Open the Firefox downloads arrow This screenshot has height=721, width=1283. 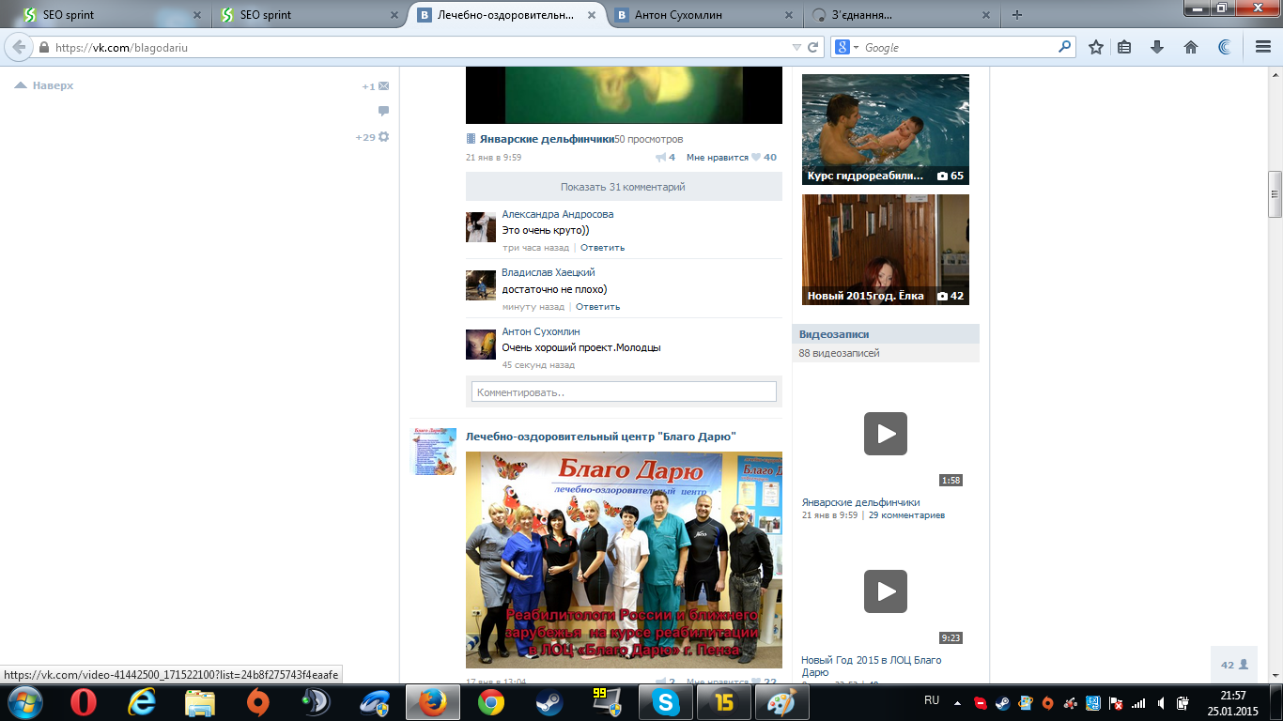coord(1157,47)
